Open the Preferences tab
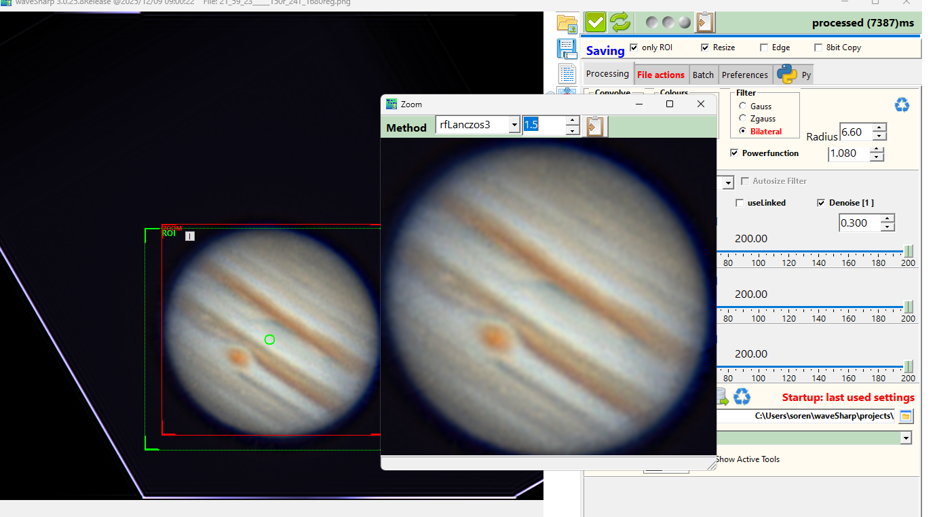 pyautogui.click(x=744, y=75)
